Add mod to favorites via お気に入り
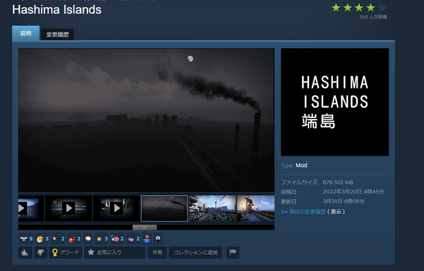424x271 pixels. coord(114,253)
